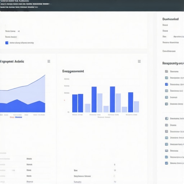
Task: Click the fifth icon in the upper sidebar list
Action: (166, 97)
